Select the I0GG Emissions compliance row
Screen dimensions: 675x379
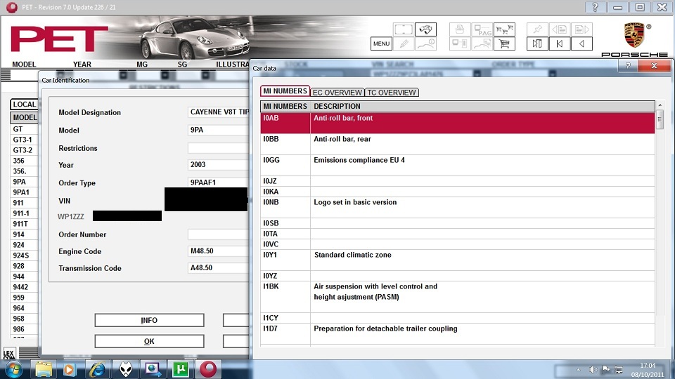click(x=458, y=165)
